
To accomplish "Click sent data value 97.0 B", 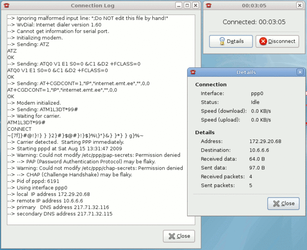I will 257,168.
